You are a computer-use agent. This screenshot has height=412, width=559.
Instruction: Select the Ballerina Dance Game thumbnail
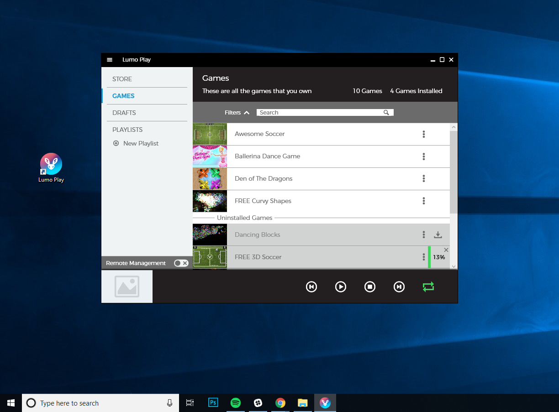click(x=210, y=156)
